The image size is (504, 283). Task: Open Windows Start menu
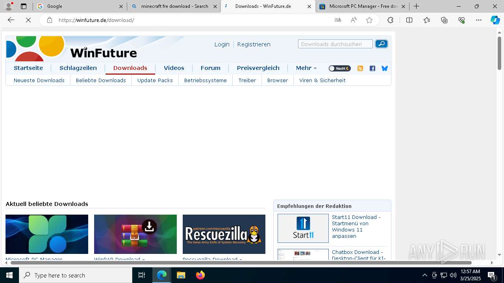(x=9, y=275)
